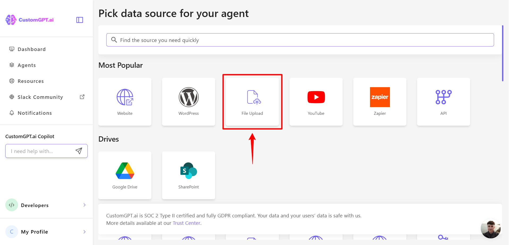510x245 pixels.
Task: Focus the 'Find the source' search field
Action: tap(300, 40)
